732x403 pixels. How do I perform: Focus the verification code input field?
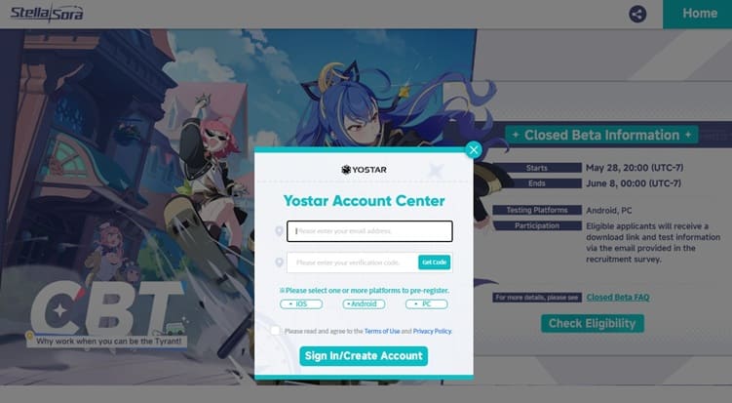pyautogui.click(x=353, y=262)
